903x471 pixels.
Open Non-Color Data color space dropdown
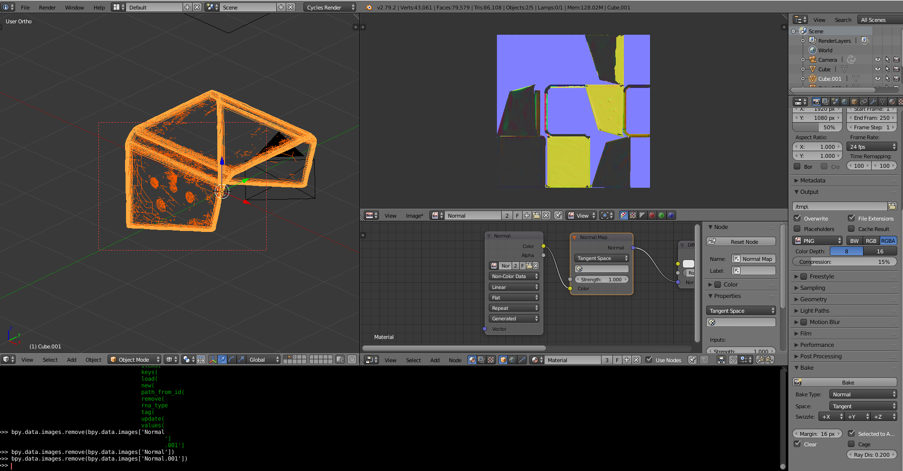tap(514, 276)
